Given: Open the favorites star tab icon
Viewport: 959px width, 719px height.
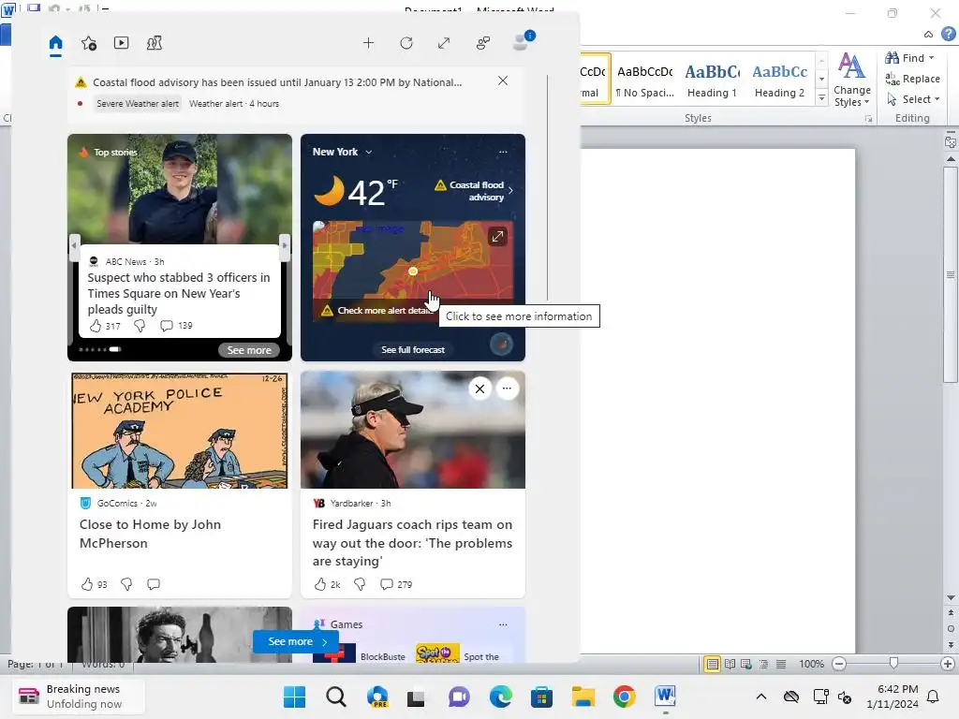Looking at the screenshot, I should coord(89,43).
